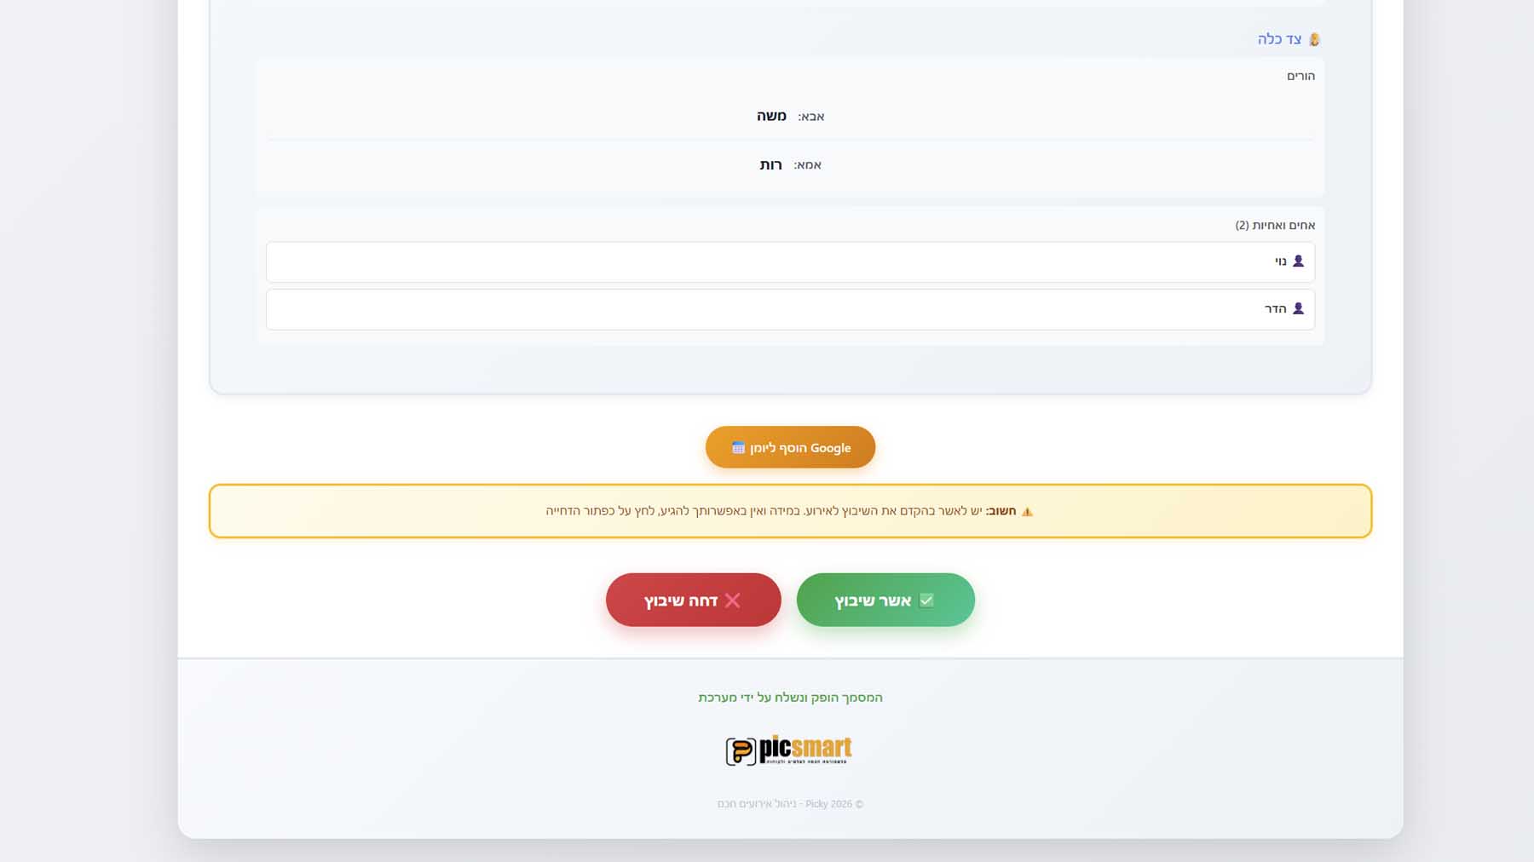Click the צד כלה section heading
The height and width of the screenshot is (862, 1534).
click(x=1279, y=39)
